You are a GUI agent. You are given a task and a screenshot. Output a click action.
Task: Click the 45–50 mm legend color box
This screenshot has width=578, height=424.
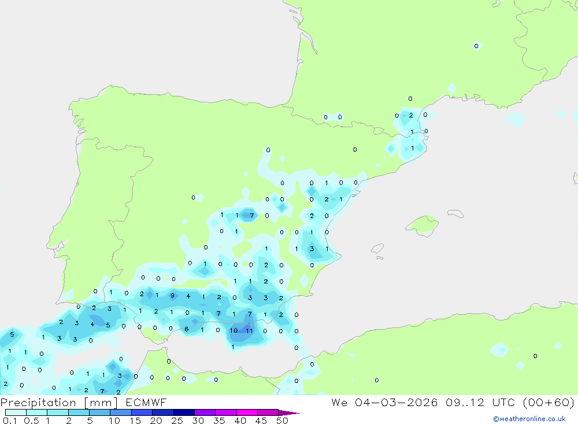[x=268, y=412]
